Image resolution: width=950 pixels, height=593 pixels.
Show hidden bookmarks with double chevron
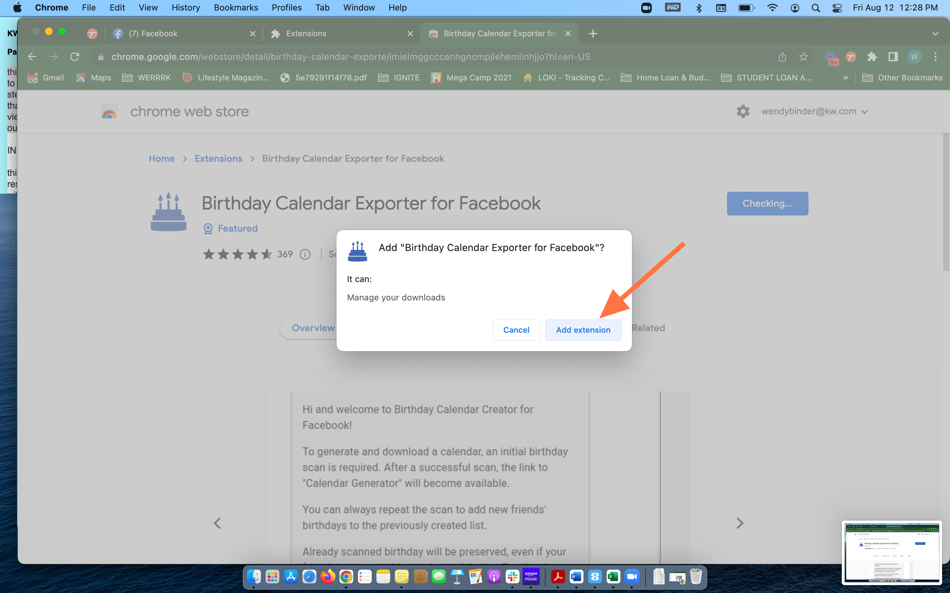pos(845,78)
